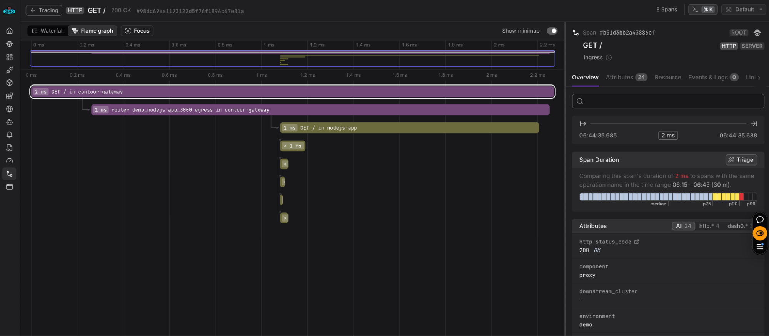Screen dimensions: 769x336
Task: Open the Overview tab
Action: pyautogui.click(x=585, y=78)
